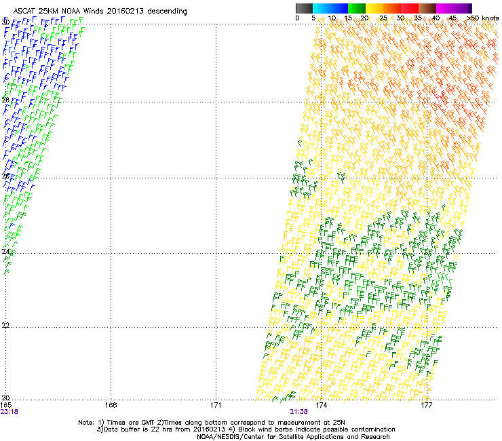Click the purple 21:38 time label
502x441 pixels.
298,412
